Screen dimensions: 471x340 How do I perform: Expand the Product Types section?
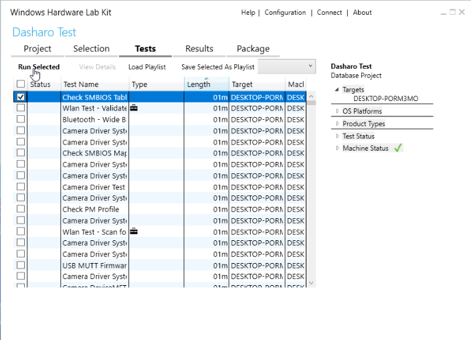click(x=337, y=124)
